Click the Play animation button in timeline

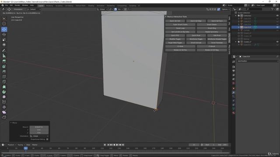click(x=117, y=145)
